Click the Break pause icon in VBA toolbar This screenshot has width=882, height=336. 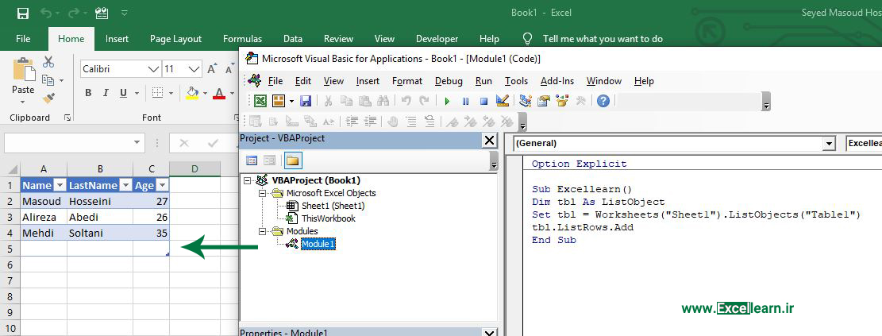(x=465, y=102)
